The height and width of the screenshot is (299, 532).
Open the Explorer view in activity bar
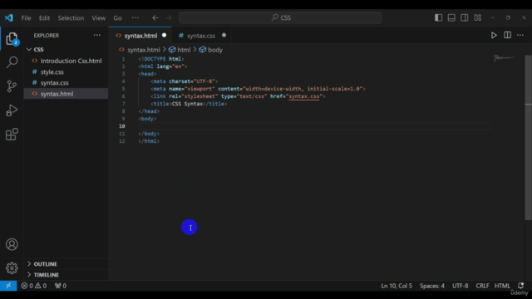point(12,39)
